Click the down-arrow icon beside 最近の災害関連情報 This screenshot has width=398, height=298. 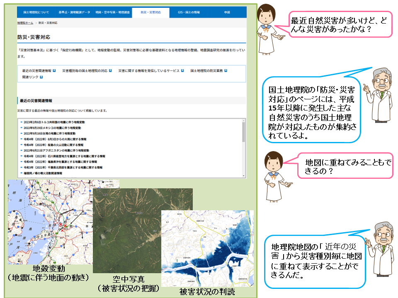pyautogui.click(x=54, y=71)
